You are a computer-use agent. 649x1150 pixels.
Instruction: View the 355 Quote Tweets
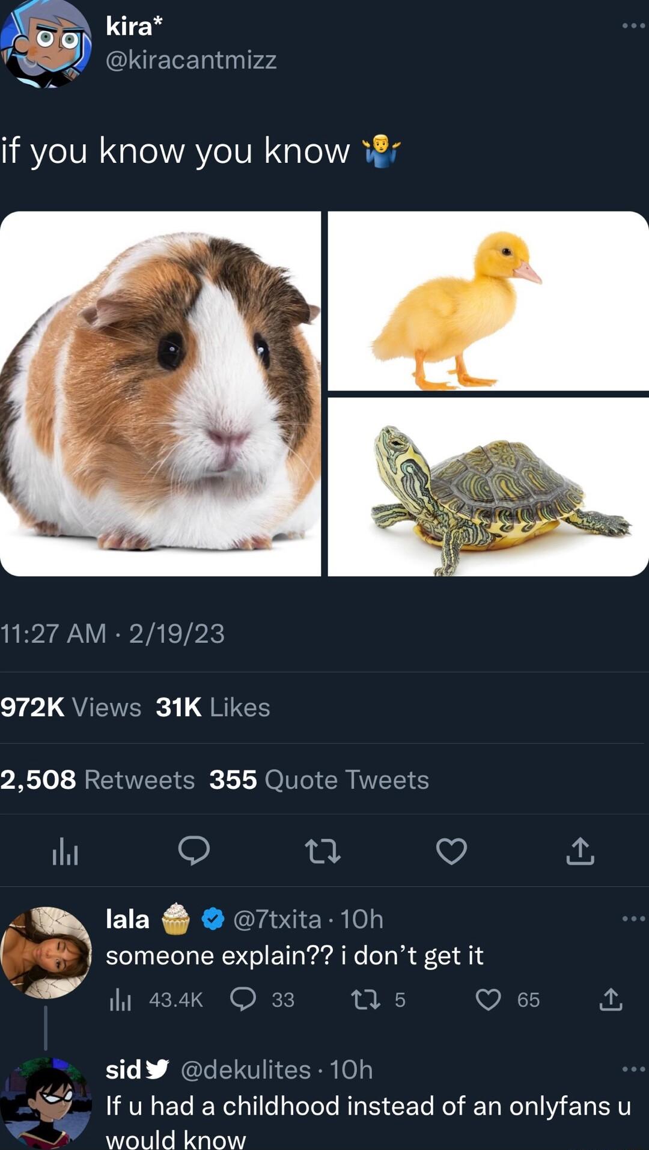319,779
